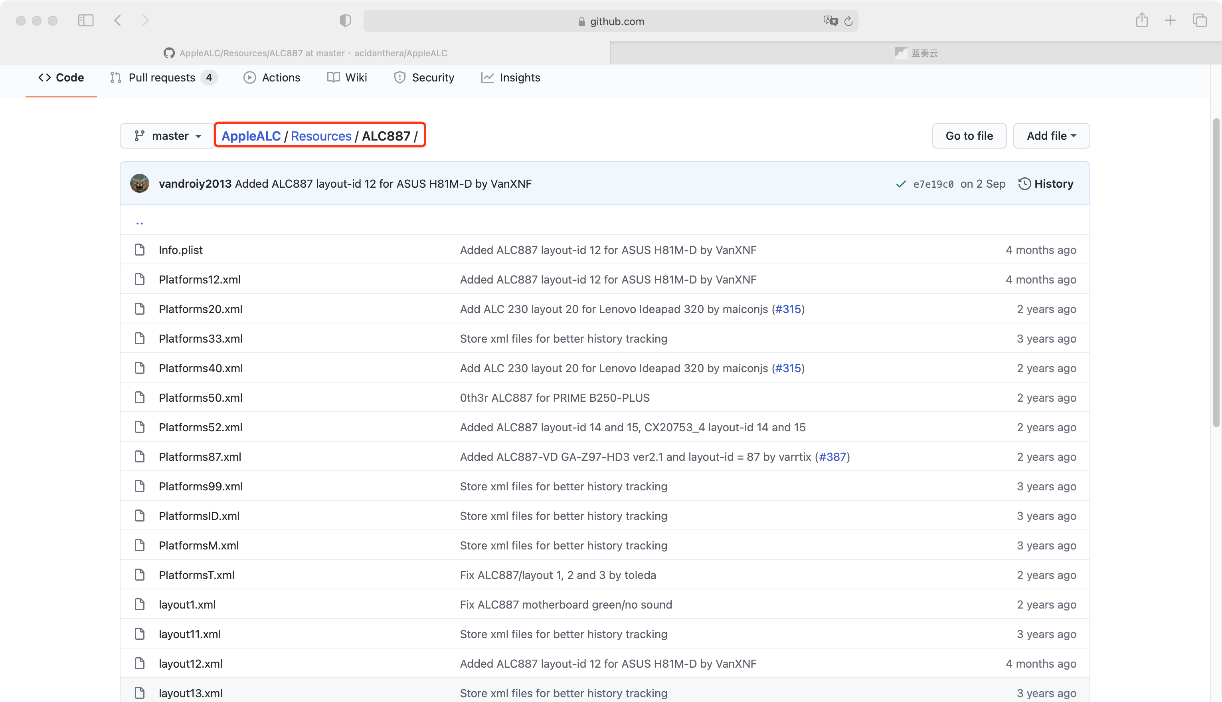The height and width of the screenshot is (702, 1222).
Task: Click the green commit status checkmark
Action: pyautogui.click(x=901, y=184)
